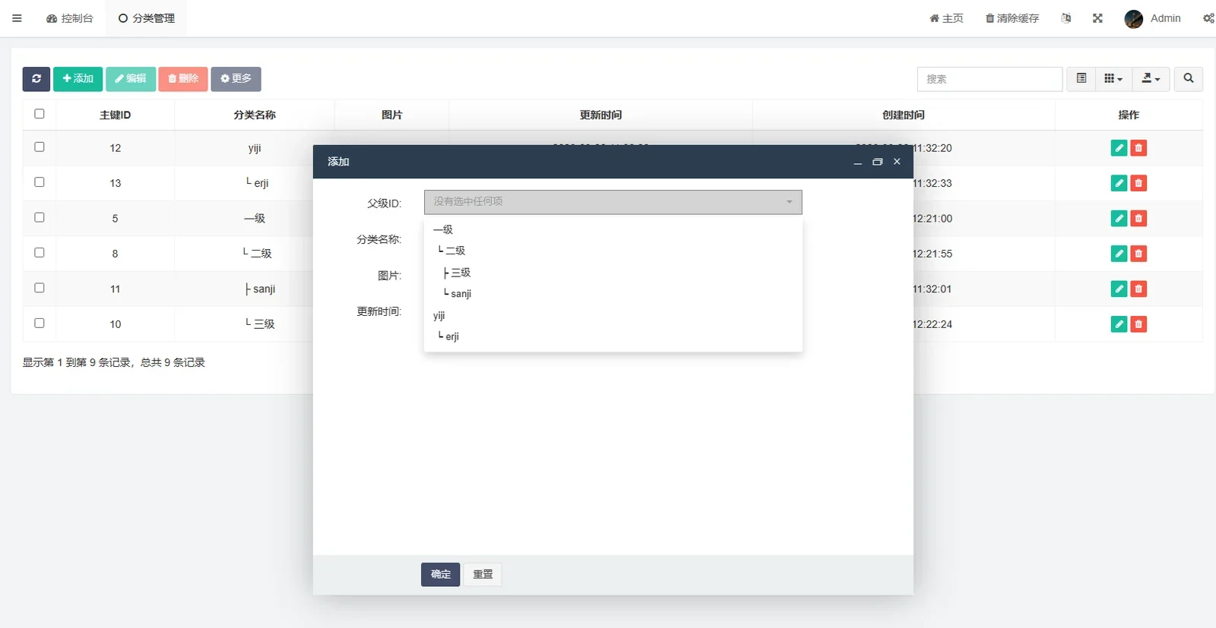The height and width of the screenshot is (628, 1216).
Task: Click 清除缓存 in the header
Action: pos(1012,18)
